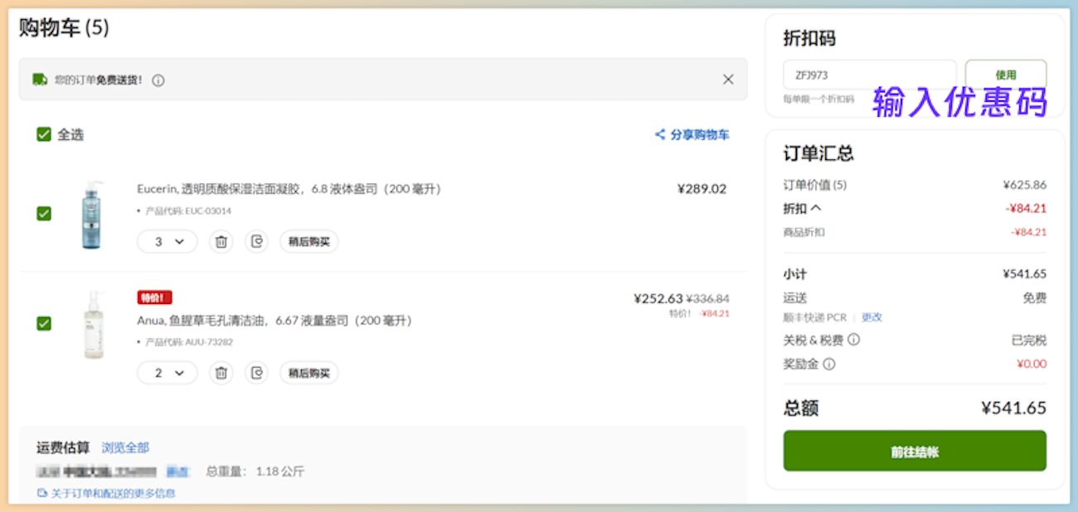Open the Anua quantity dropdown showing 2
The width and height of the screenshot is (1078, 512).
168,373
